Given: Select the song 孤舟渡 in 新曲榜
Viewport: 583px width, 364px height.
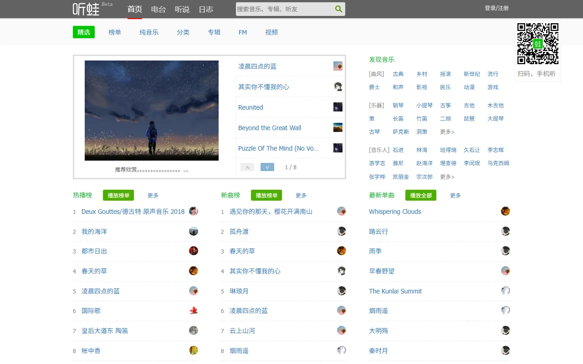Looking at the screenshot, I should coord(238,231).
